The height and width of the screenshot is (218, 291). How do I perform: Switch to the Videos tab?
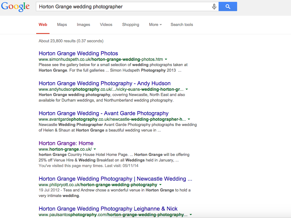tap(106, 25)
